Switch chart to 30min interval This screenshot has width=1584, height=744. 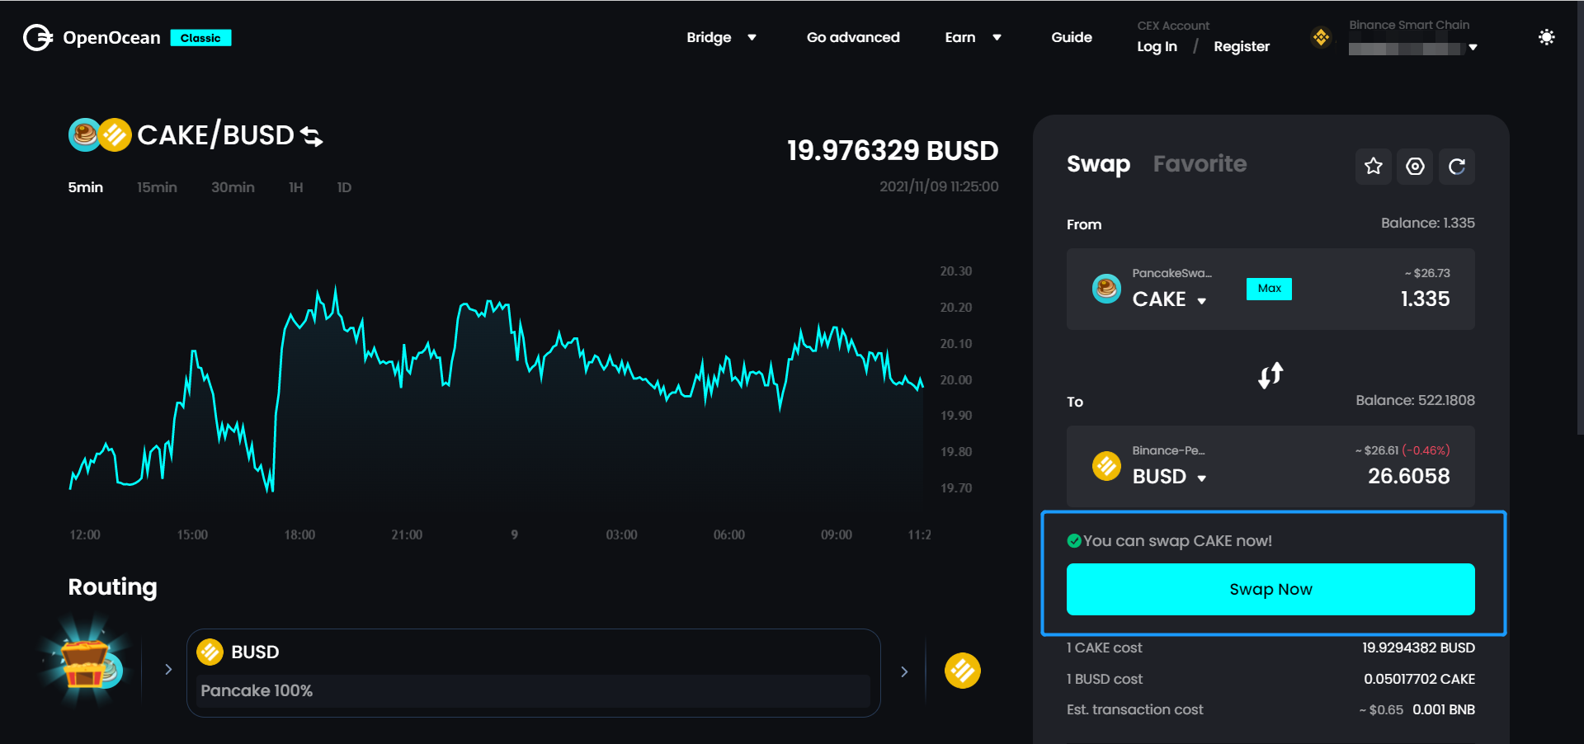(233, 187)
